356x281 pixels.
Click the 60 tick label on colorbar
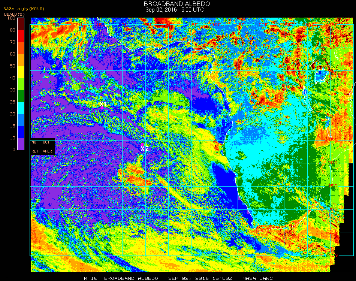[x=12, y=54]
